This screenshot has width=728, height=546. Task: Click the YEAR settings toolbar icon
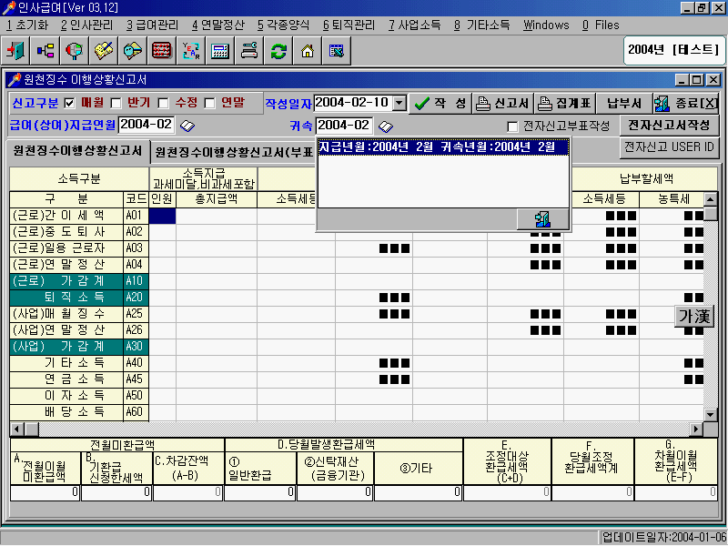[191, 51]
